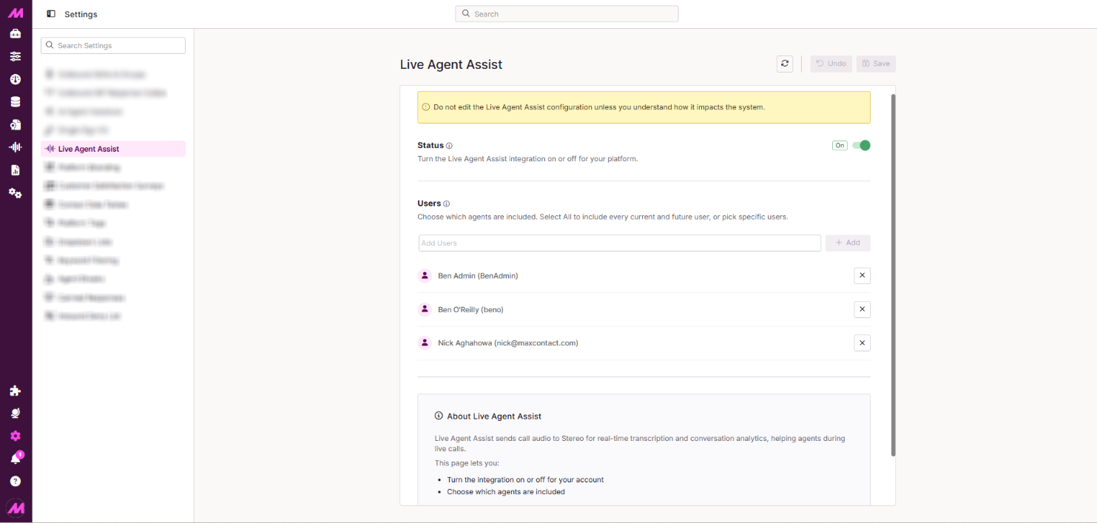The height and width of the screenshot is (523, 1097).
Task: Open the globe icon in the sidebar
Action: [x=16, y=414]
